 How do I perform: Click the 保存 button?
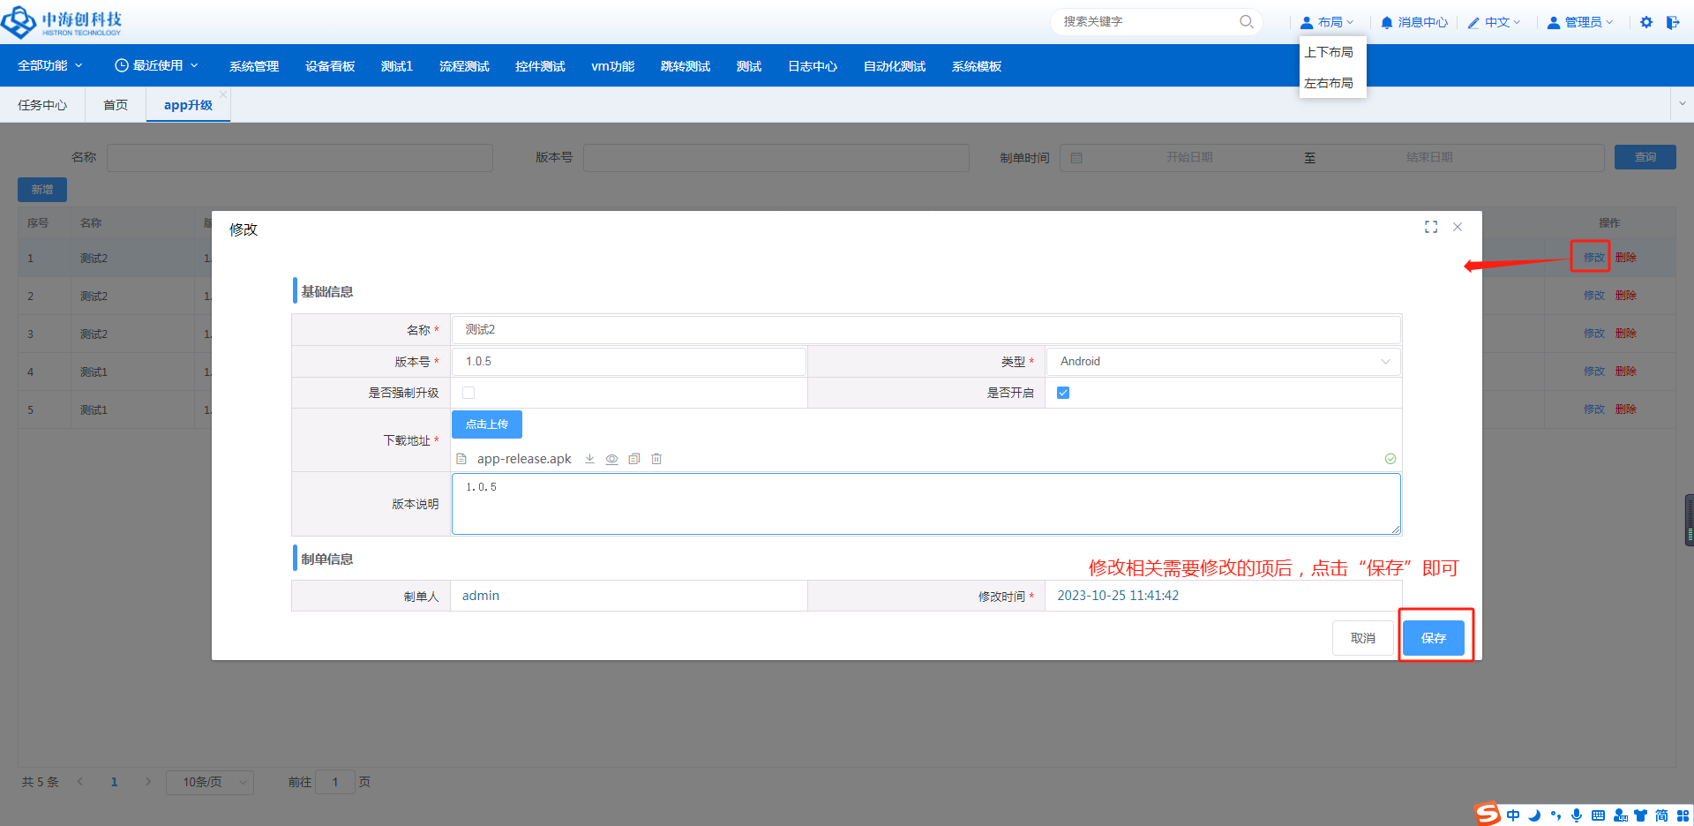click(1433, 638)
